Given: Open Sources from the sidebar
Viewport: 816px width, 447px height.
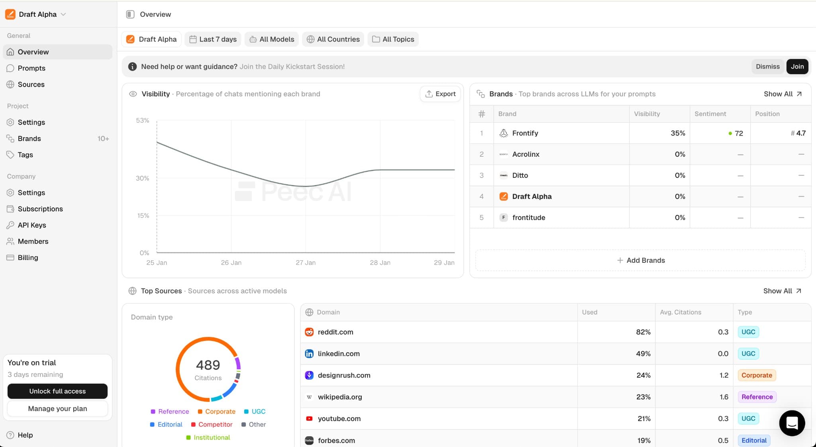Looking at the screenshot, I should (11, 84).
